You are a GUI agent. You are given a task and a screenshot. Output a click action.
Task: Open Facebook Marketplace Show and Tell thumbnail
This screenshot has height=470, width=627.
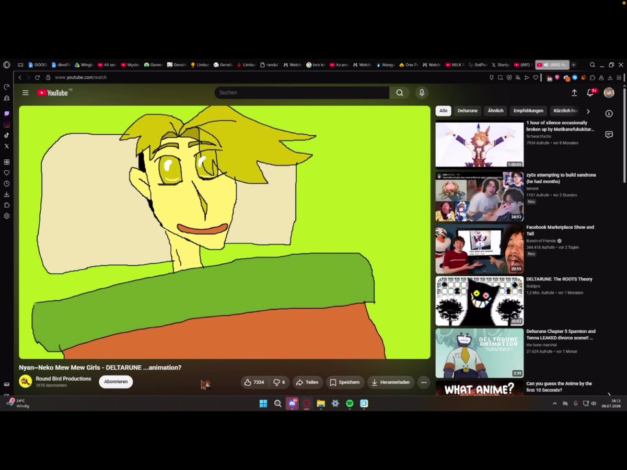pos(479,249)
